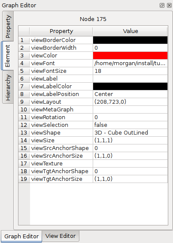Edit the viewLayout value (208,723,0)
The height and width of the screenshot is (243, 173).
[131, 102]
